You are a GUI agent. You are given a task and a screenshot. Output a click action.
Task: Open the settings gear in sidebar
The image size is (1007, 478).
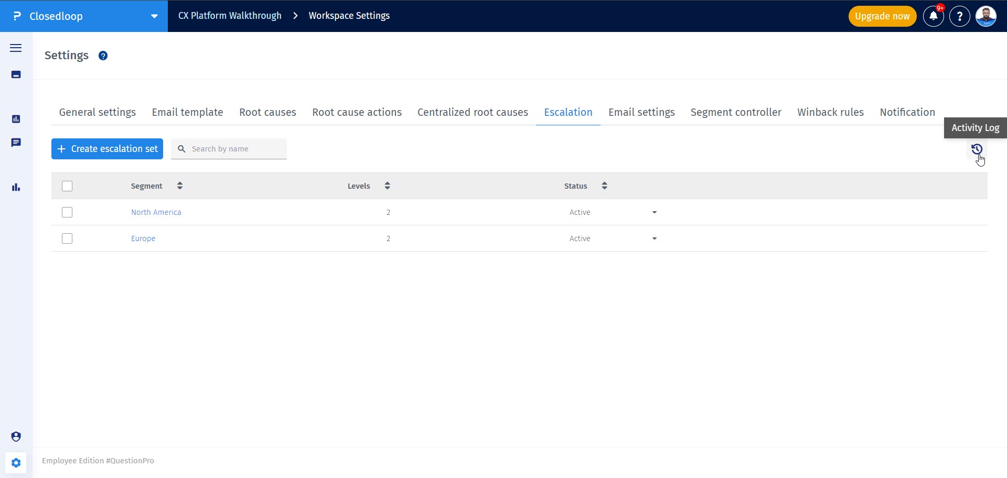tap(16, 463)
